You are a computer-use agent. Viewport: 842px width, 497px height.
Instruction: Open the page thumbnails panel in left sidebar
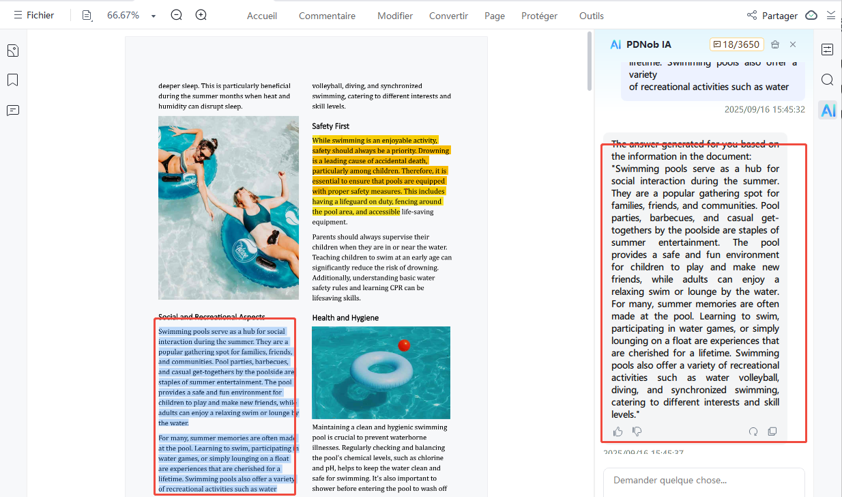click(x=13, y=51)
